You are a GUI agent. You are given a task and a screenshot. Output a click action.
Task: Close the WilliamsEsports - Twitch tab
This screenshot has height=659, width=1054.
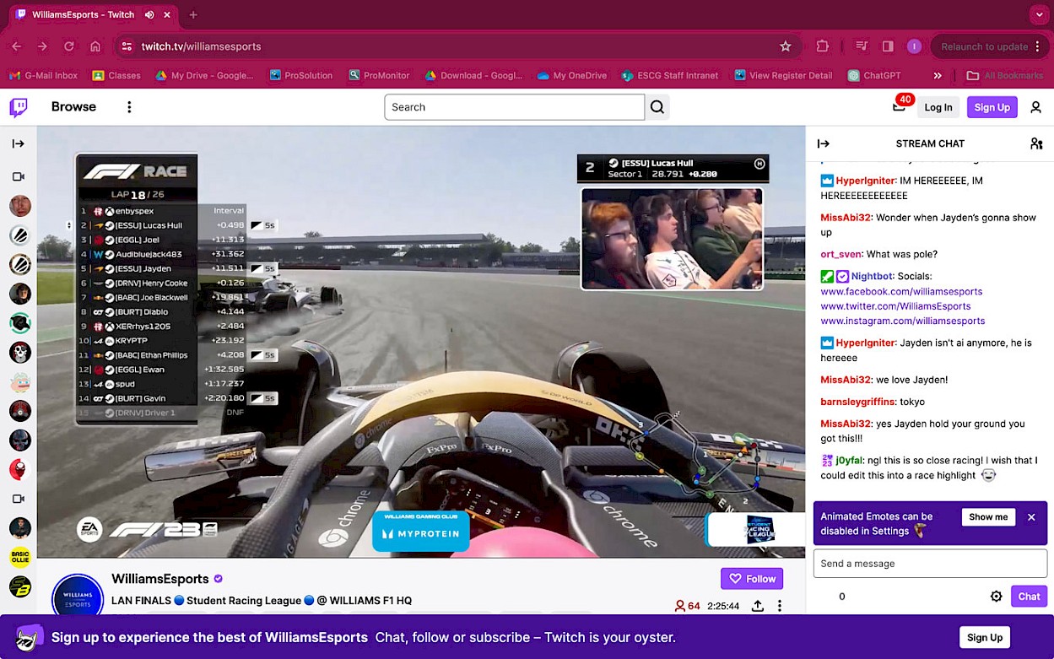click(x=167, y=15)
